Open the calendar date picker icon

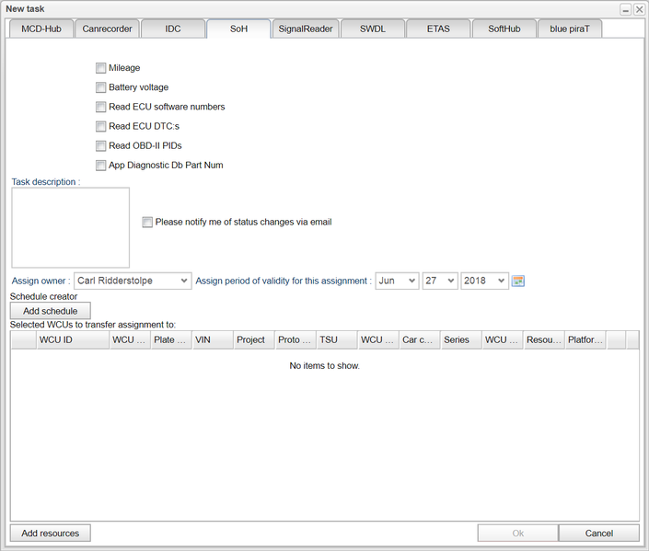(x=518, y=281)
